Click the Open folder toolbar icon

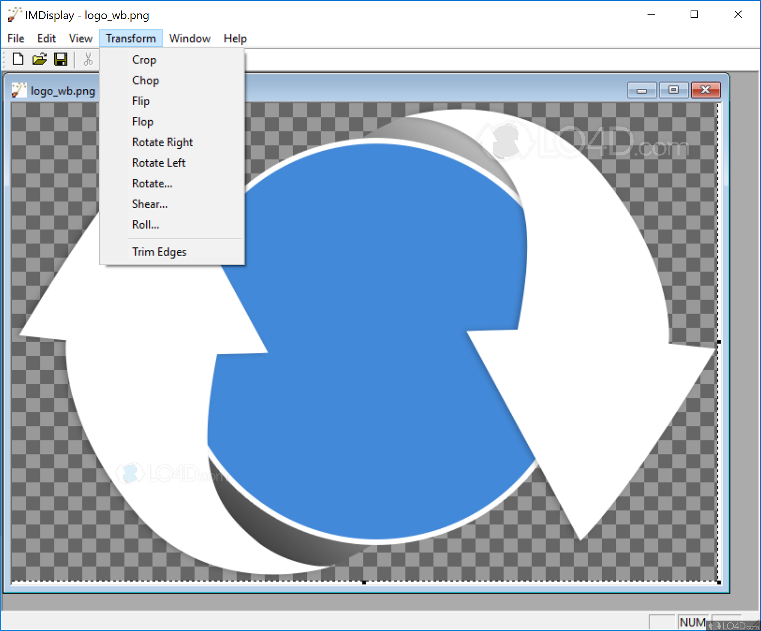[x=39, y=59]
